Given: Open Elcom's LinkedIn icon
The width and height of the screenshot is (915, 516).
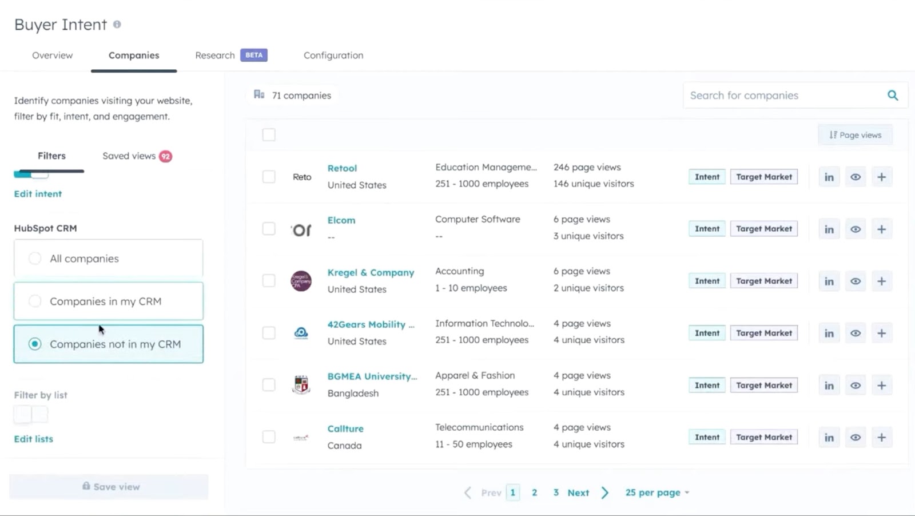Looking at the screenshot, I should pyautogui.click(x=829, y=229).
